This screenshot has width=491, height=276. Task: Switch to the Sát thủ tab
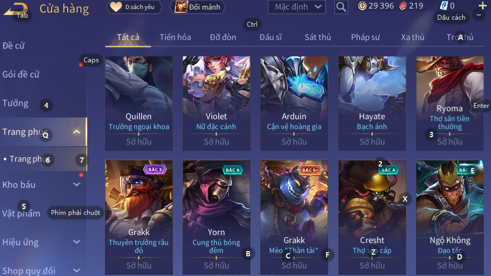coord(318,37)
